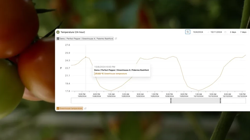This screenshot has height=140, width=250.
Task: Select the 7 days range button
Action: pyautogui.click(x=243, y=32)
